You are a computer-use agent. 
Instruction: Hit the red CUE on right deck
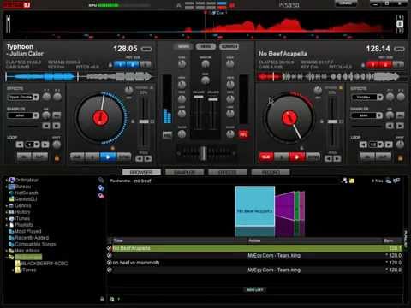[x=266, y=157]
